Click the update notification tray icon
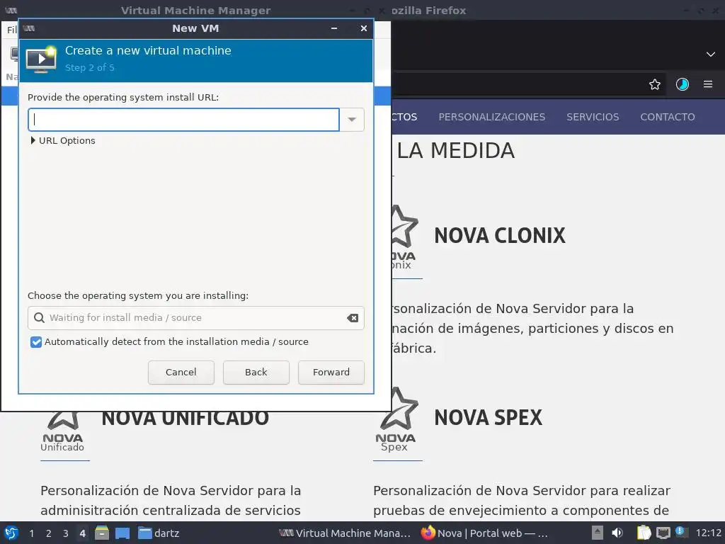This screenshot has height=544, width=725. tap(681, 532)
